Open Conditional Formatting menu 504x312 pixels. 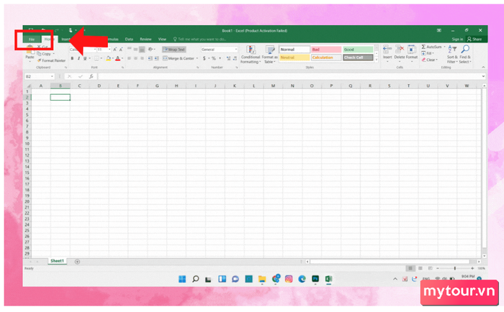pyautogui.click(x=251, y=54)
